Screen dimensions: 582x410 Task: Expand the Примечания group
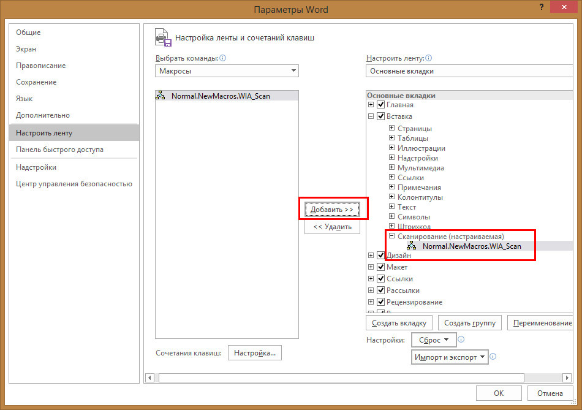[391, 187]
